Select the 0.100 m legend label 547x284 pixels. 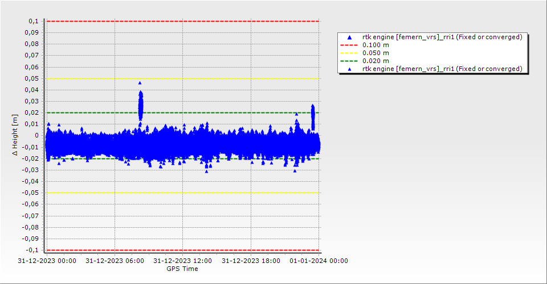(376, 45)
